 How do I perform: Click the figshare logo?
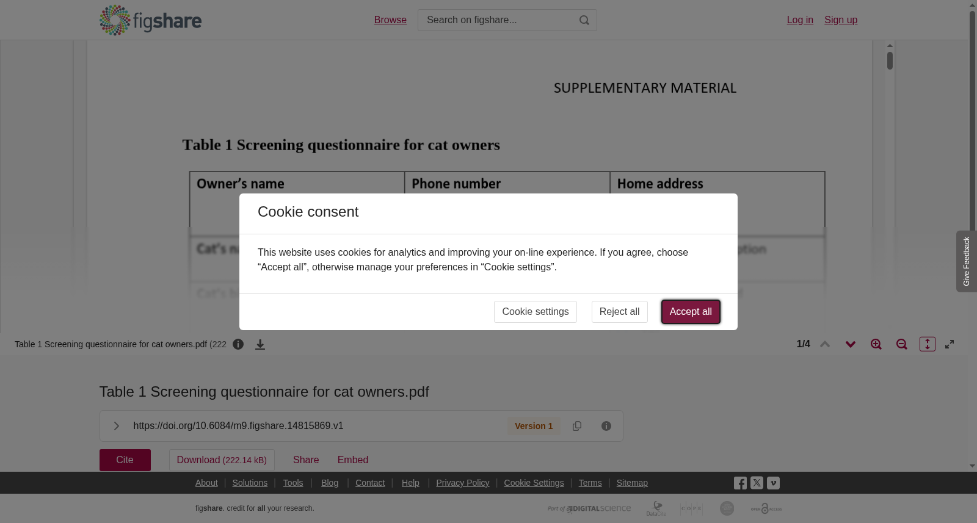(x=150, y=20)
